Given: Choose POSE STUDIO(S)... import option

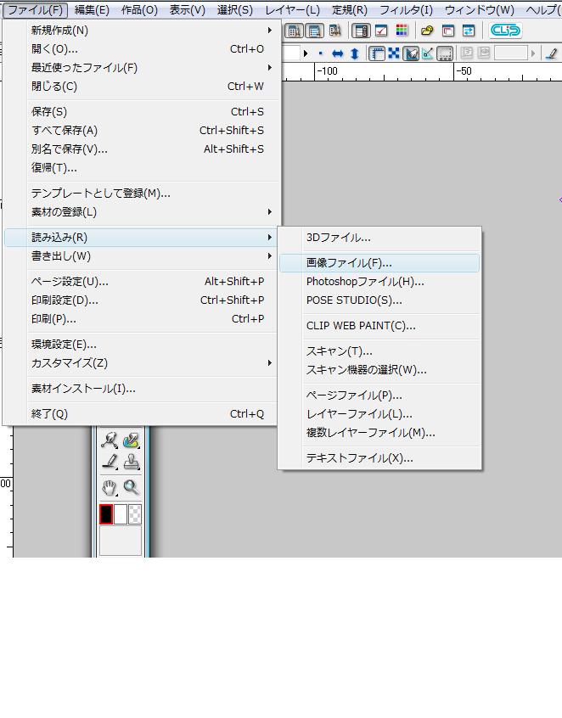Looking at the screenshot, I should coord(379,300).
